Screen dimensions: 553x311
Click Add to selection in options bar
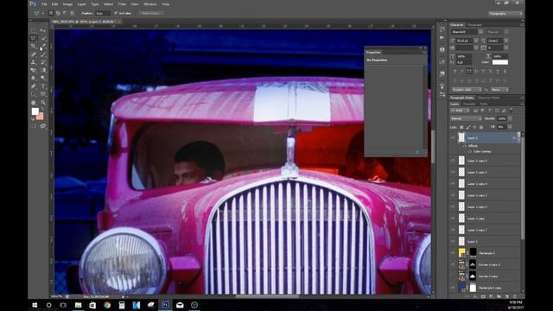coord(58,13)
